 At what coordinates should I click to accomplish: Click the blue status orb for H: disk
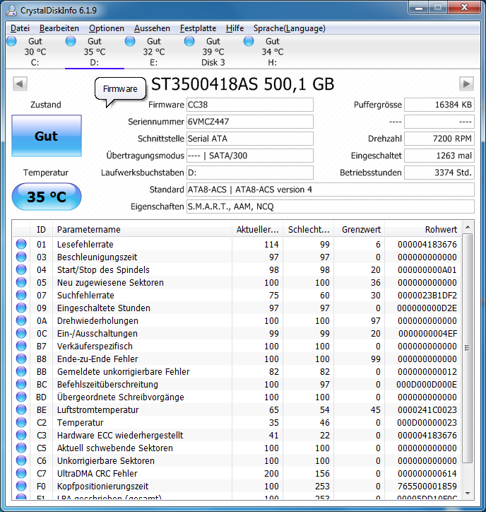pos(249,41)
